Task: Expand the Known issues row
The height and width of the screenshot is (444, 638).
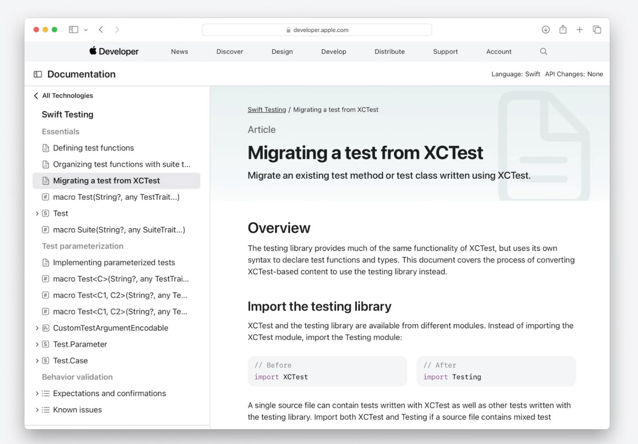Action: tap(37, 410)
